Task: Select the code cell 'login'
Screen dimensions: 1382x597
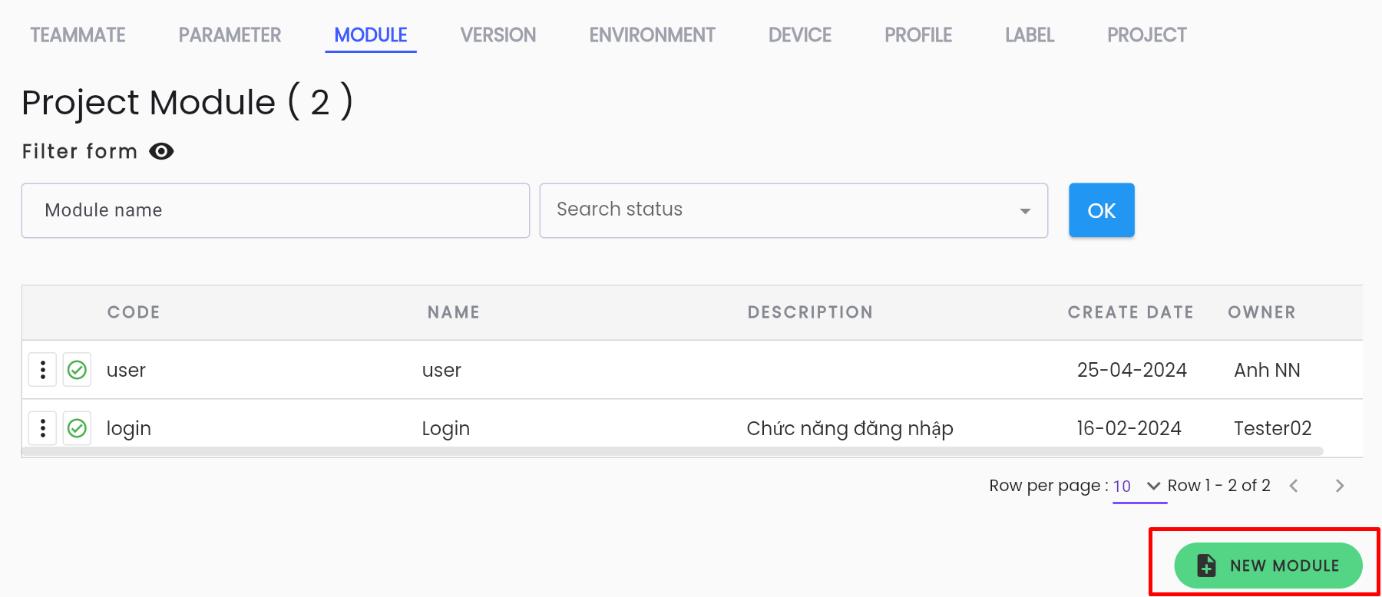Action: click(129, 429)
